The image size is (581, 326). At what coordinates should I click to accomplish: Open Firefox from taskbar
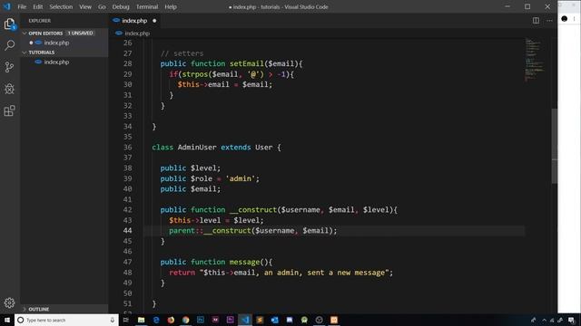click(171, 320)
